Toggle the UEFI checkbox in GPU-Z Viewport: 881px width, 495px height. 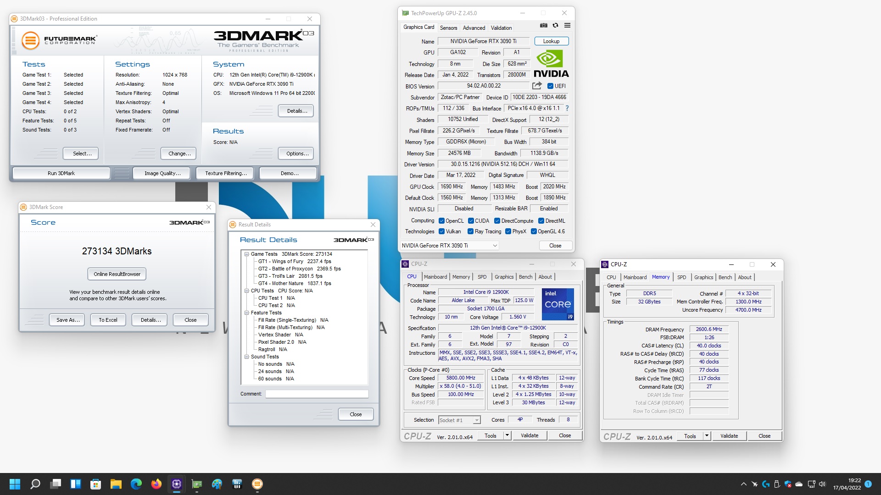point(550,86)
